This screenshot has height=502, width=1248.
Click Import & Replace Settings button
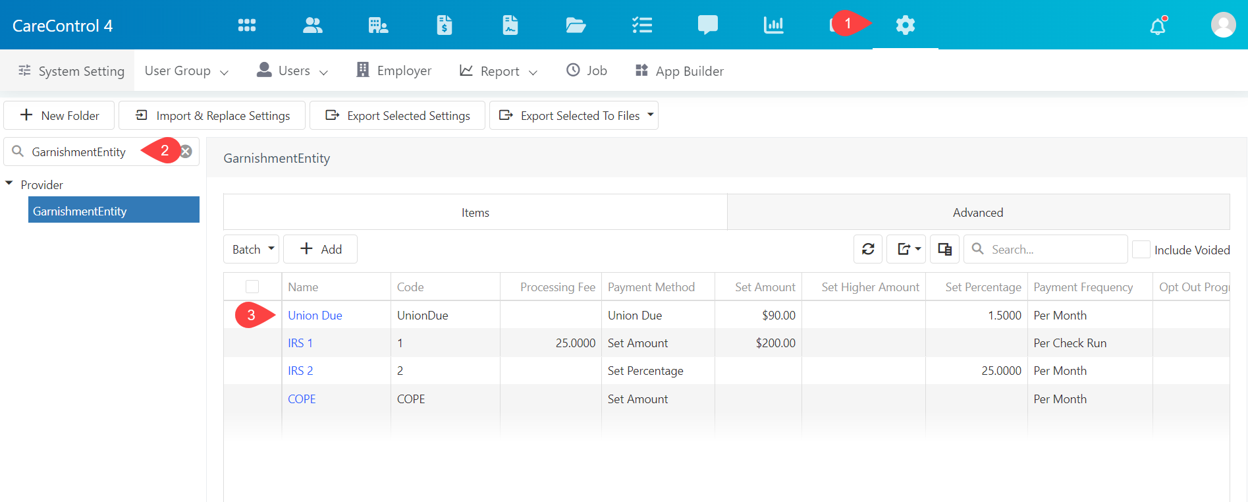212,115
